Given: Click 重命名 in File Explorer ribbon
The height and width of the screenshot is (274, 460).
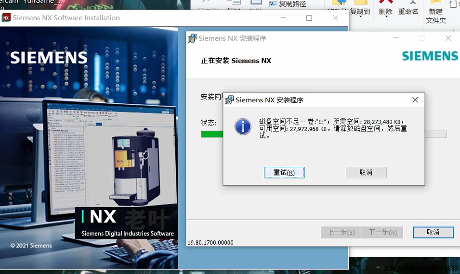Looking at the screenshot, I should click(x=408, y=12).
